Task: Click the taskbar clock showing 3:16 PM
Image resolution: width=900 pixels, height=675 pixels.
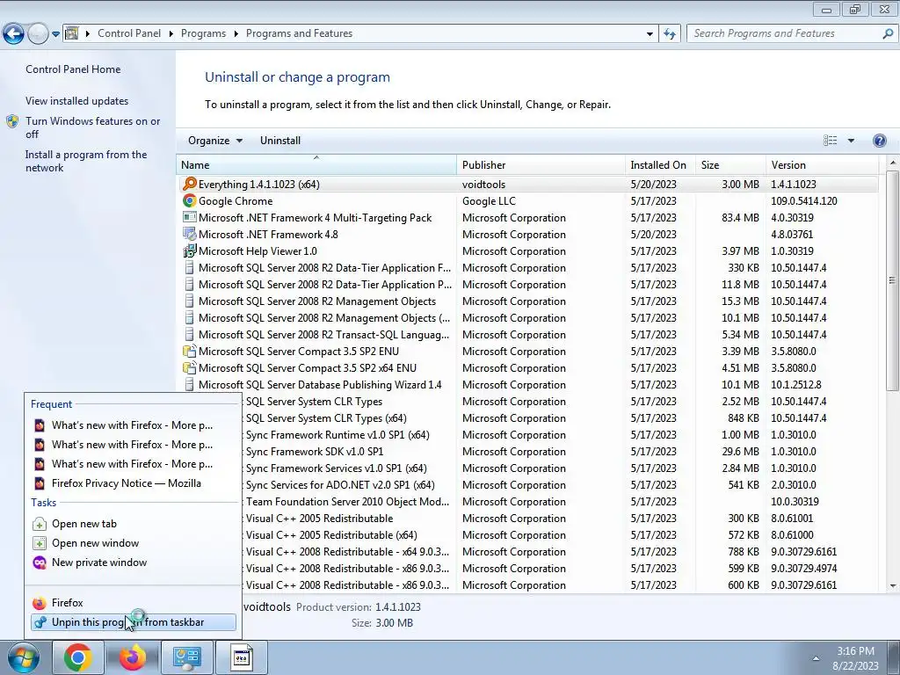Action: click(x=855, y=657)
